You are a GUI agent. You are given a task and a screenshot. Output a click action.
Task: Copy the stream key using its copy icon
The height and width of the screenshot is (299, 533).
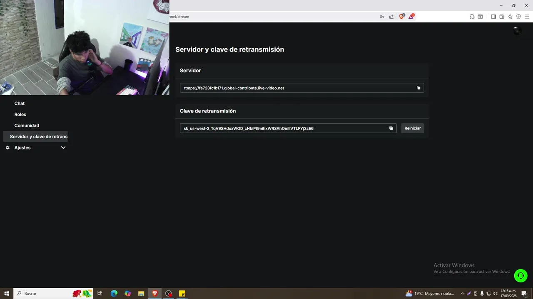pos(391,128)
